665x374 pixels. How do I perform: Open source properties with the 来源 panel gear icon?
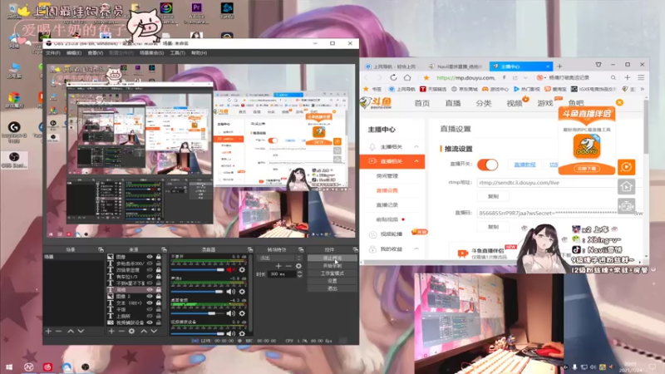pos(132,331)
